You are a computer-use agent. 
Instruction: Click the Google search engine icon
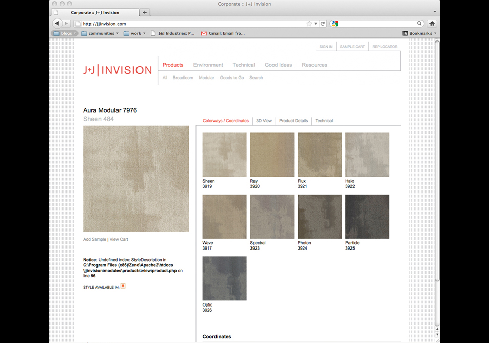pyautogui.click(x=335, y=24)
